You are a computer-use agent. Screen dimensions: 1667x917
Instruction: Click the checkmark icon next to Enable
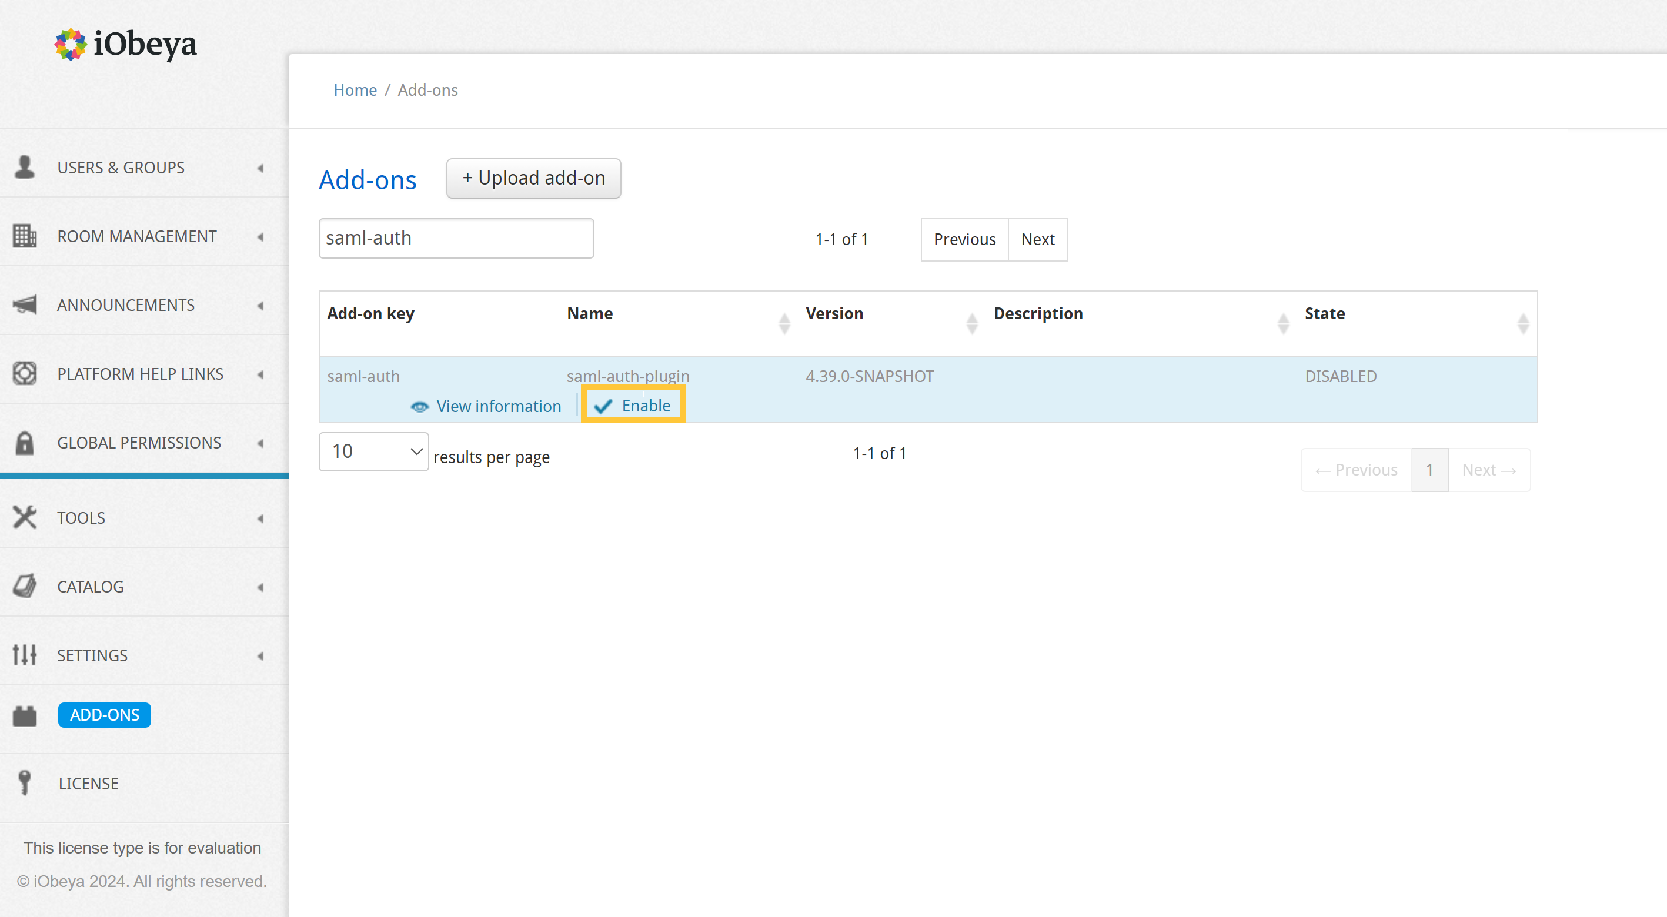(603, 406)
